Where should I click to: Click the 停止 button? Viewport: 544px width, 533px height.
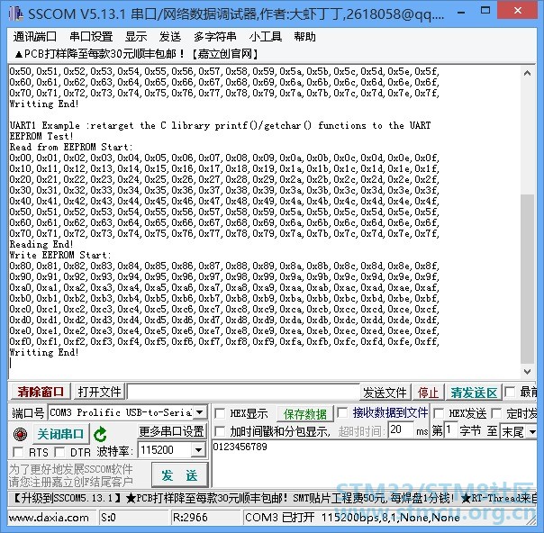(428, 393)
